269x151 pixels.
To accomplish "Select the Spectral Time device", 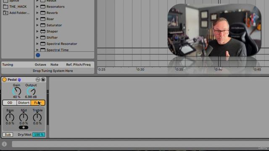I will coord(58,50).
